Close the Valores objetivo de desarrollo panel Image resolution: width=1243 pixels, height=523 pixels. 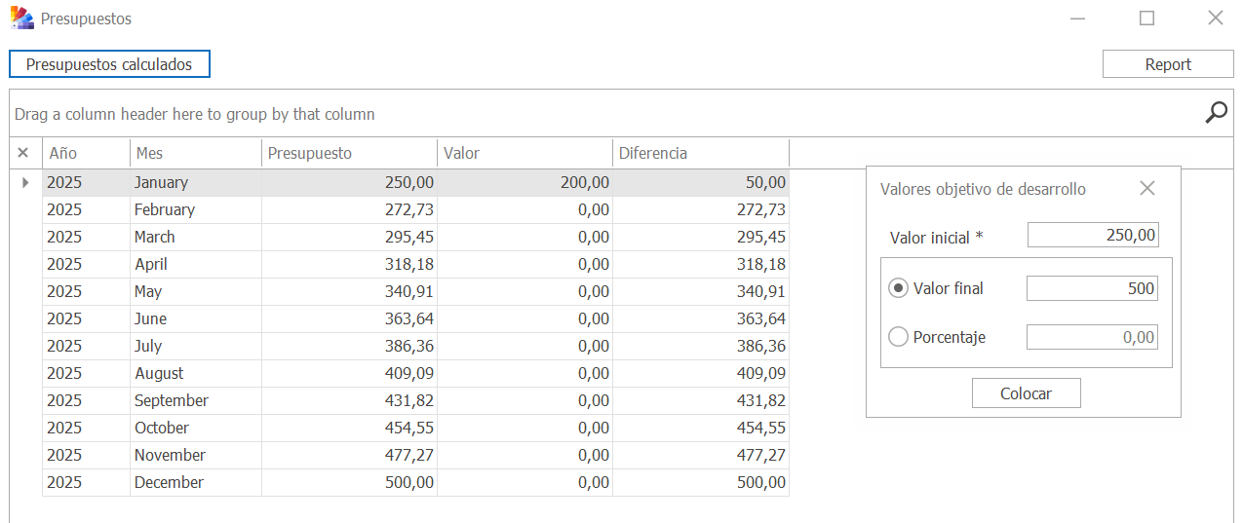[1147, 189]
